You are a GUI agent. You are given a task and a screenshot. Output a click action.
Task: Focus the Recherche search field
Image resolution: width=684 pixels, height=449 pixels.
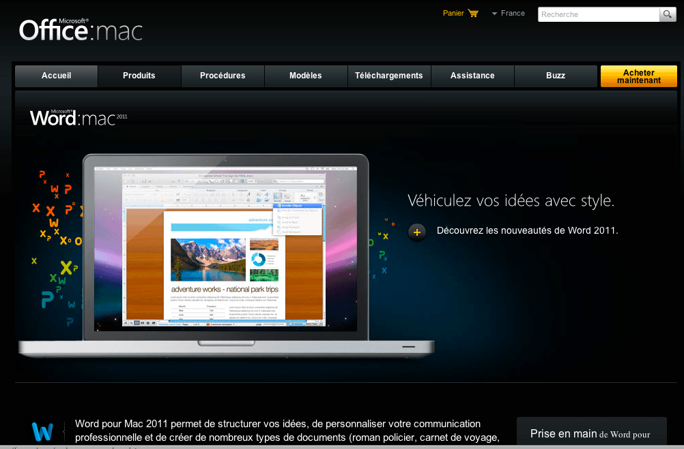click(599, 14)
